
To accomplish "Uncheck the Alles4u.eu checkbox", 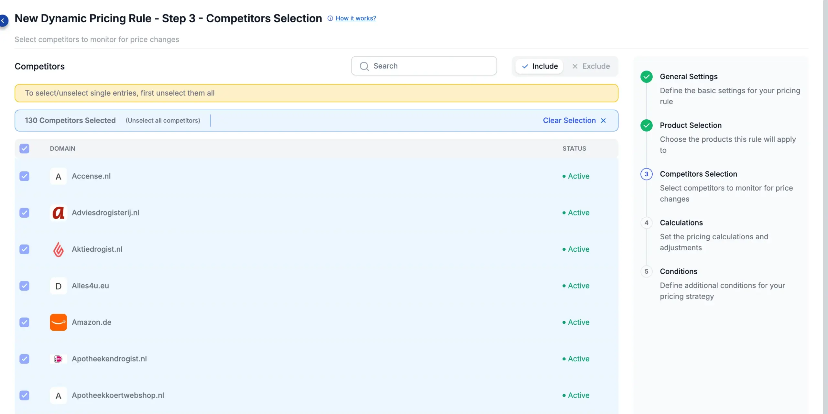I will [x=24, y=286].
